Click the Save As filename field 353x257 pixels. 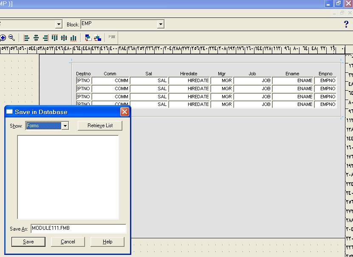point(78,228)
